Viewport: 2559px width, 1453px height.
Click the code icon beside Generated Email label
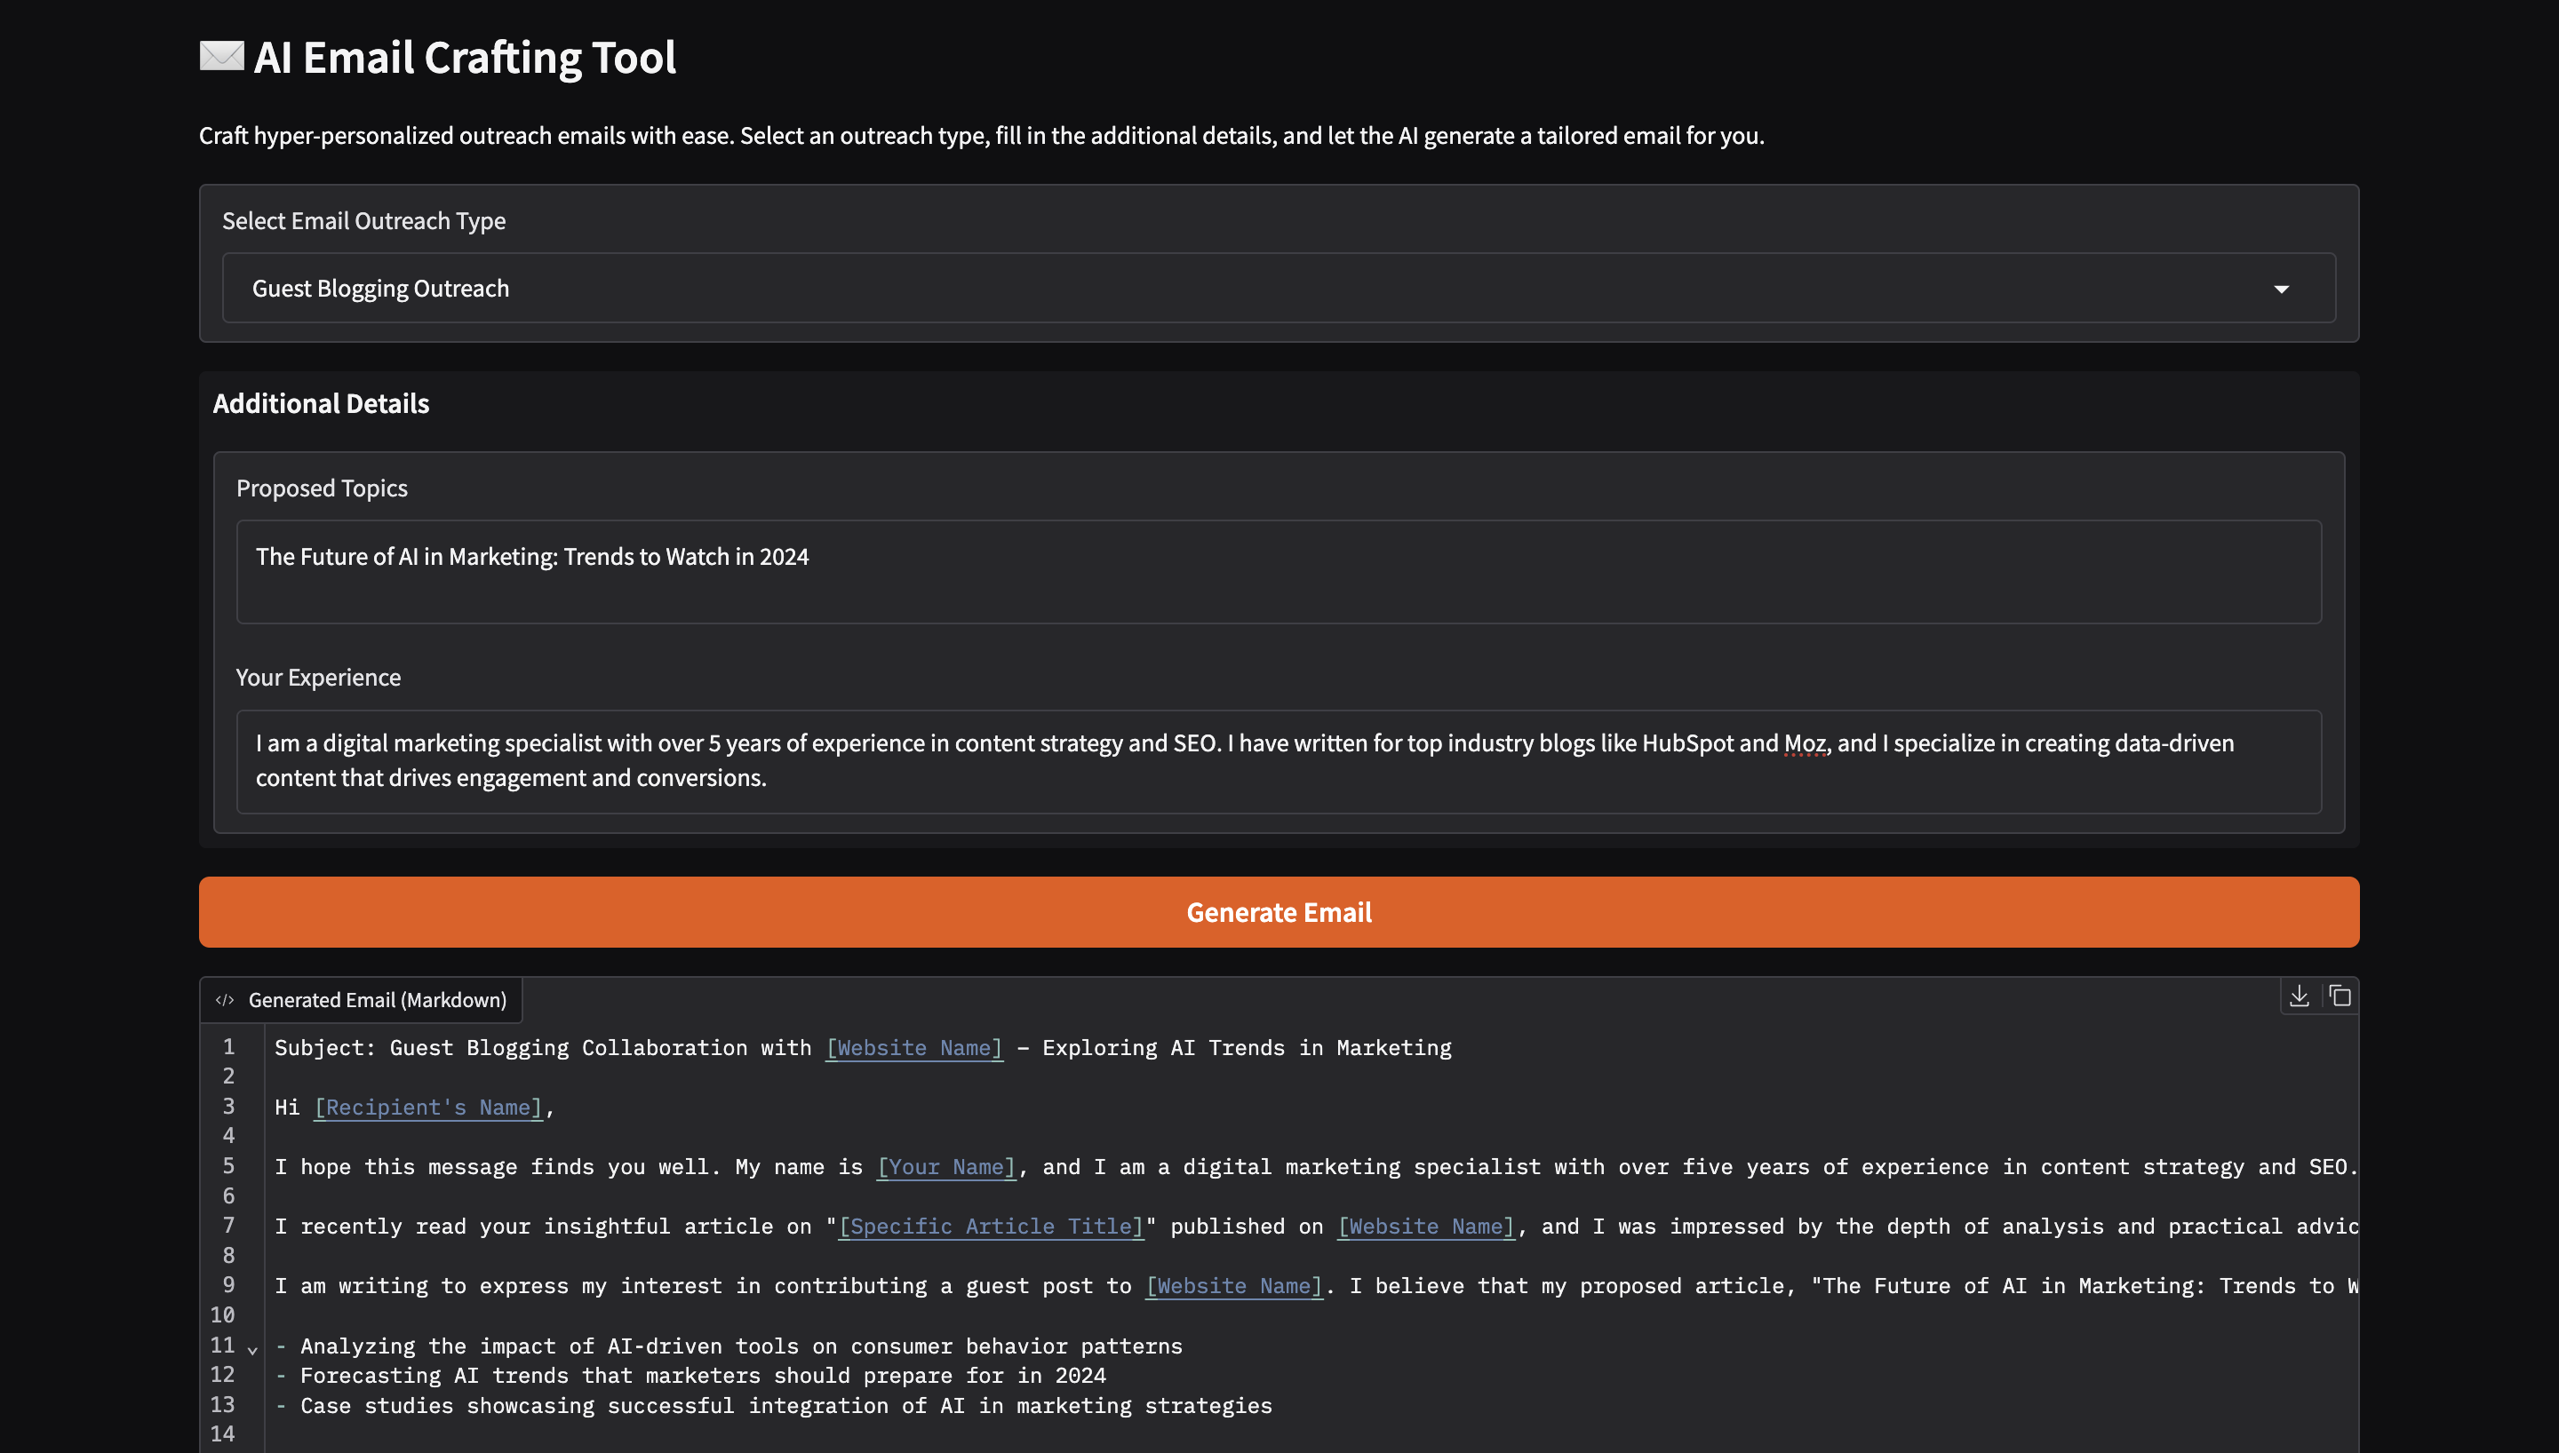tap(225, 1000)
